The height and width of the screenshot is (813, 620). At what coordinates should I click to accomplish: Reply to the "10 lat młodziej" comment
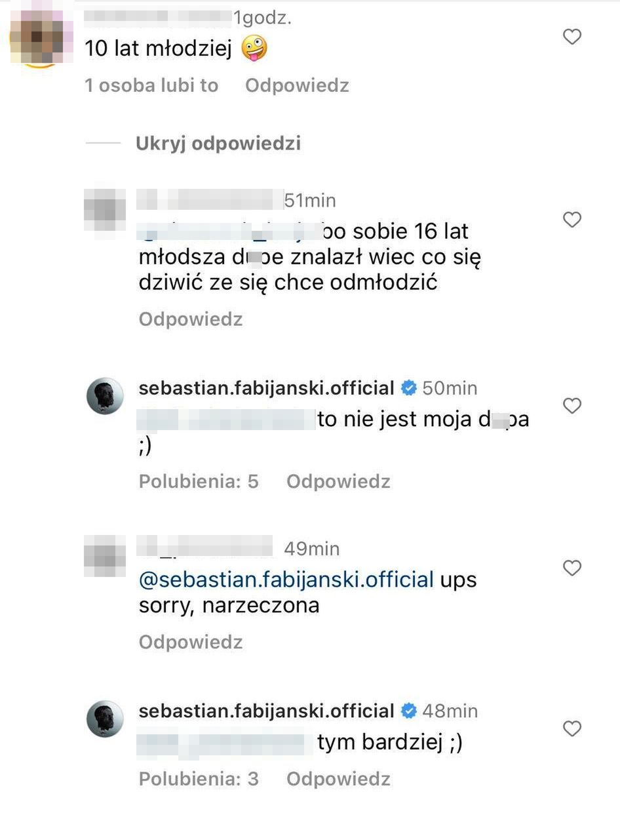tap(297, 85)
